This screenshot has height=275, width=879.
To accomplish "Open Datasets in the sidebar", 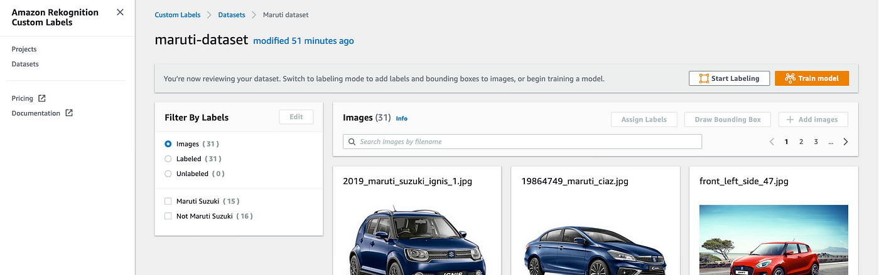I will [x=25, y=64].
